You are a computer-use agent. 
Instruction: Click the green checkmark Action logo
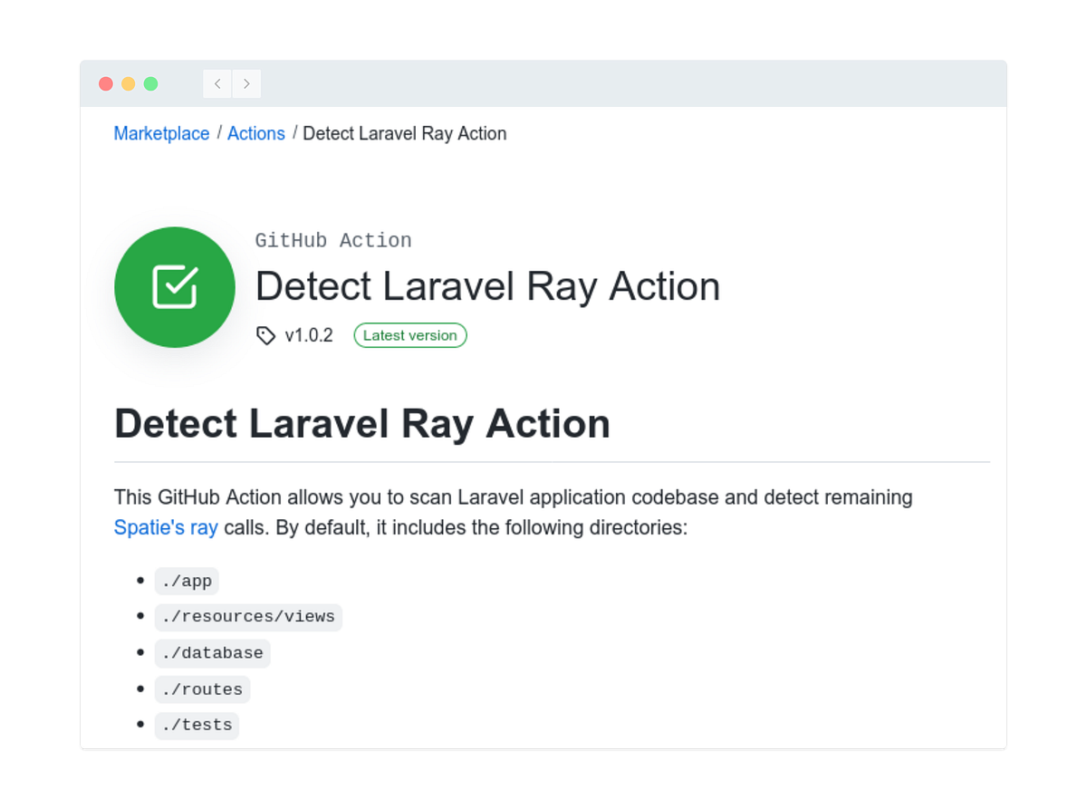click(174, 287)
